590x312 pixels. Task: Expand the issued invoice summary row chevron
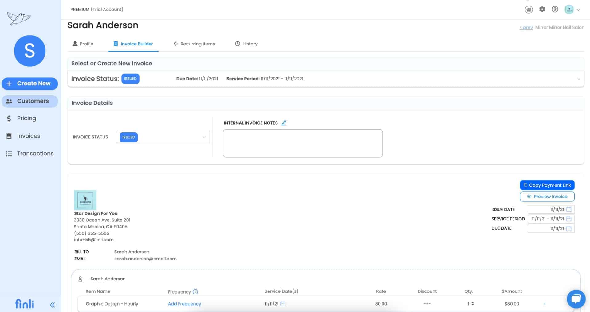[x=579, y=79]
